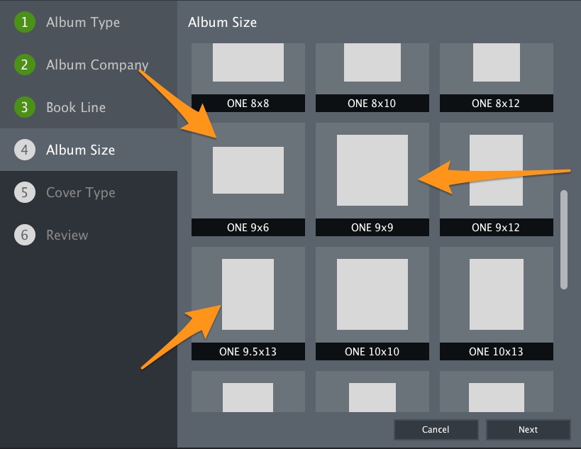The image size is (581, 449).
Task: Choose the ONE 8x10 album size
Action: click(372, 77)
